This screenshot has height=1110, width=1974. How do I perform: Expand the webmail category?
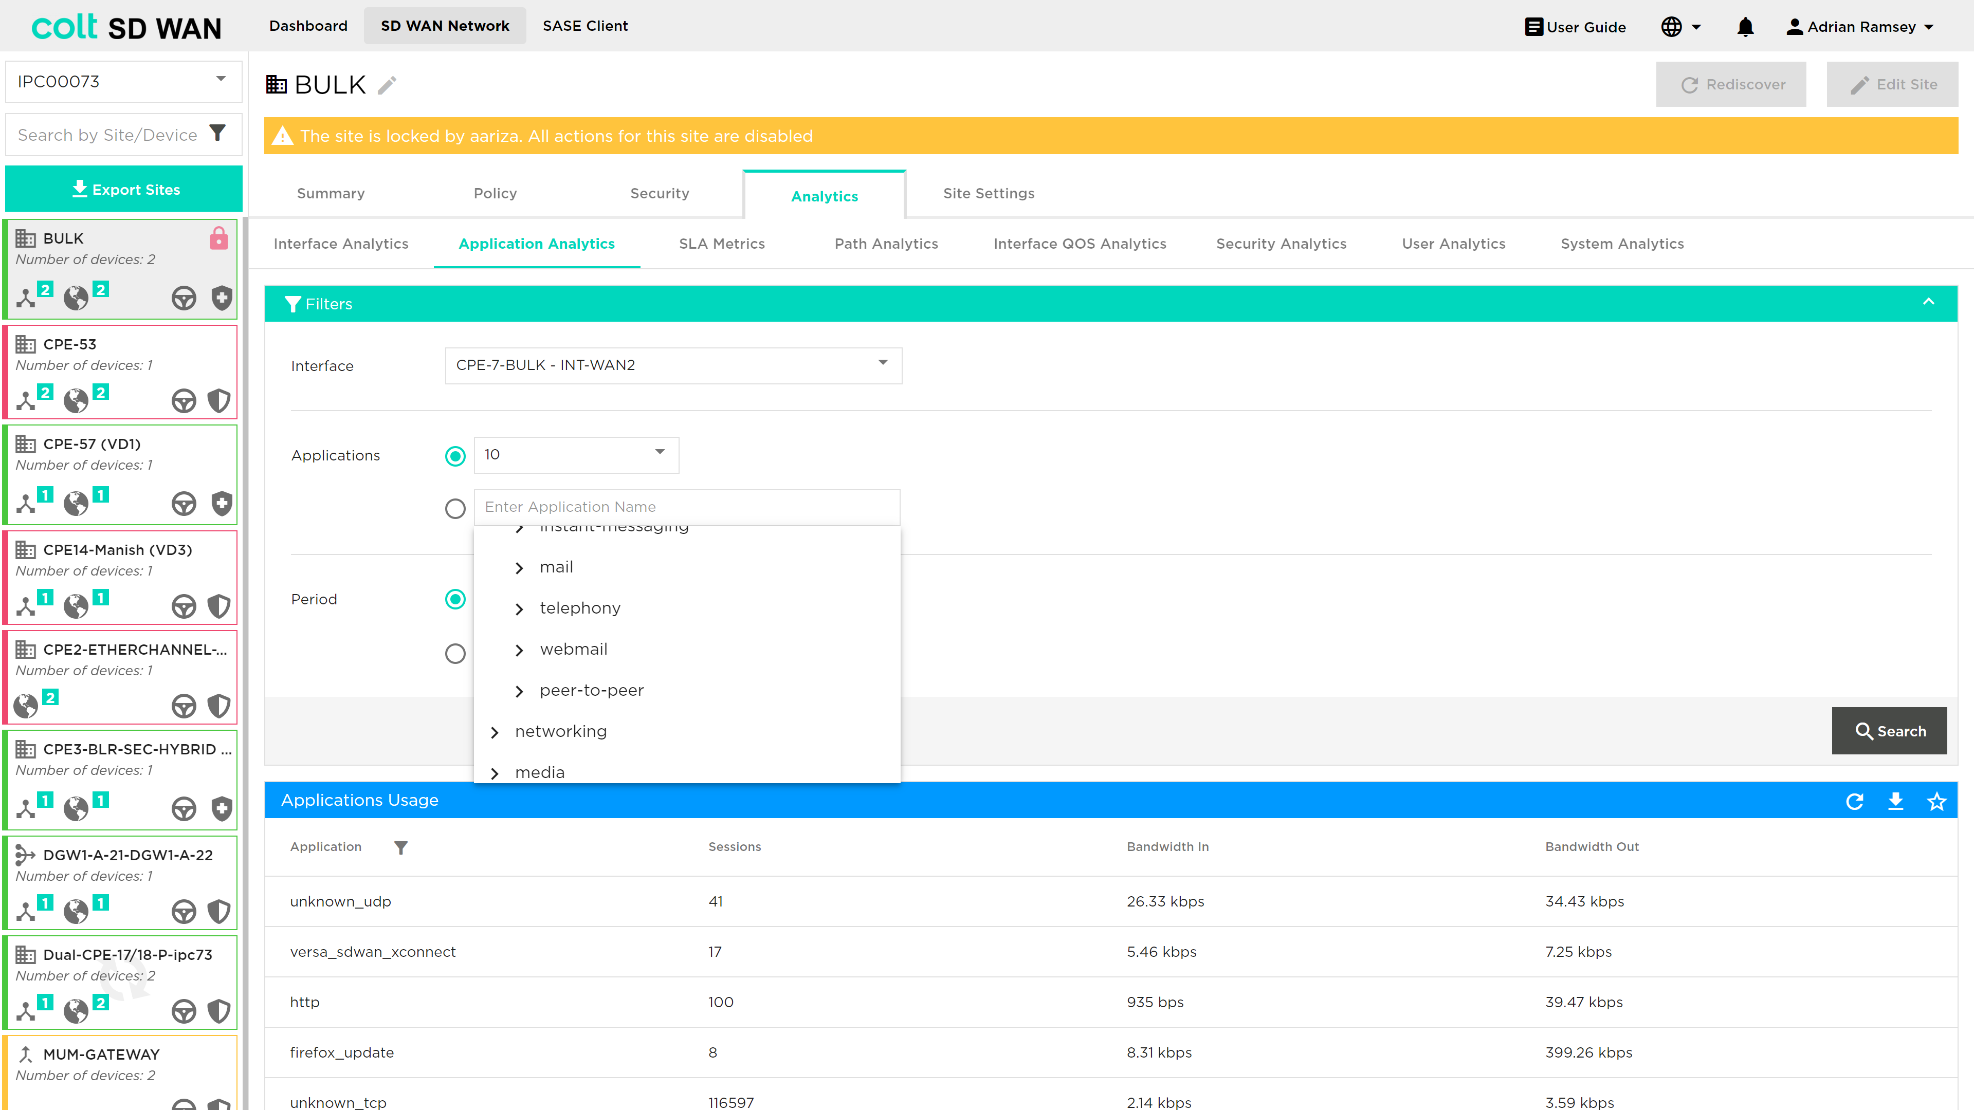[x=520, y=651]
